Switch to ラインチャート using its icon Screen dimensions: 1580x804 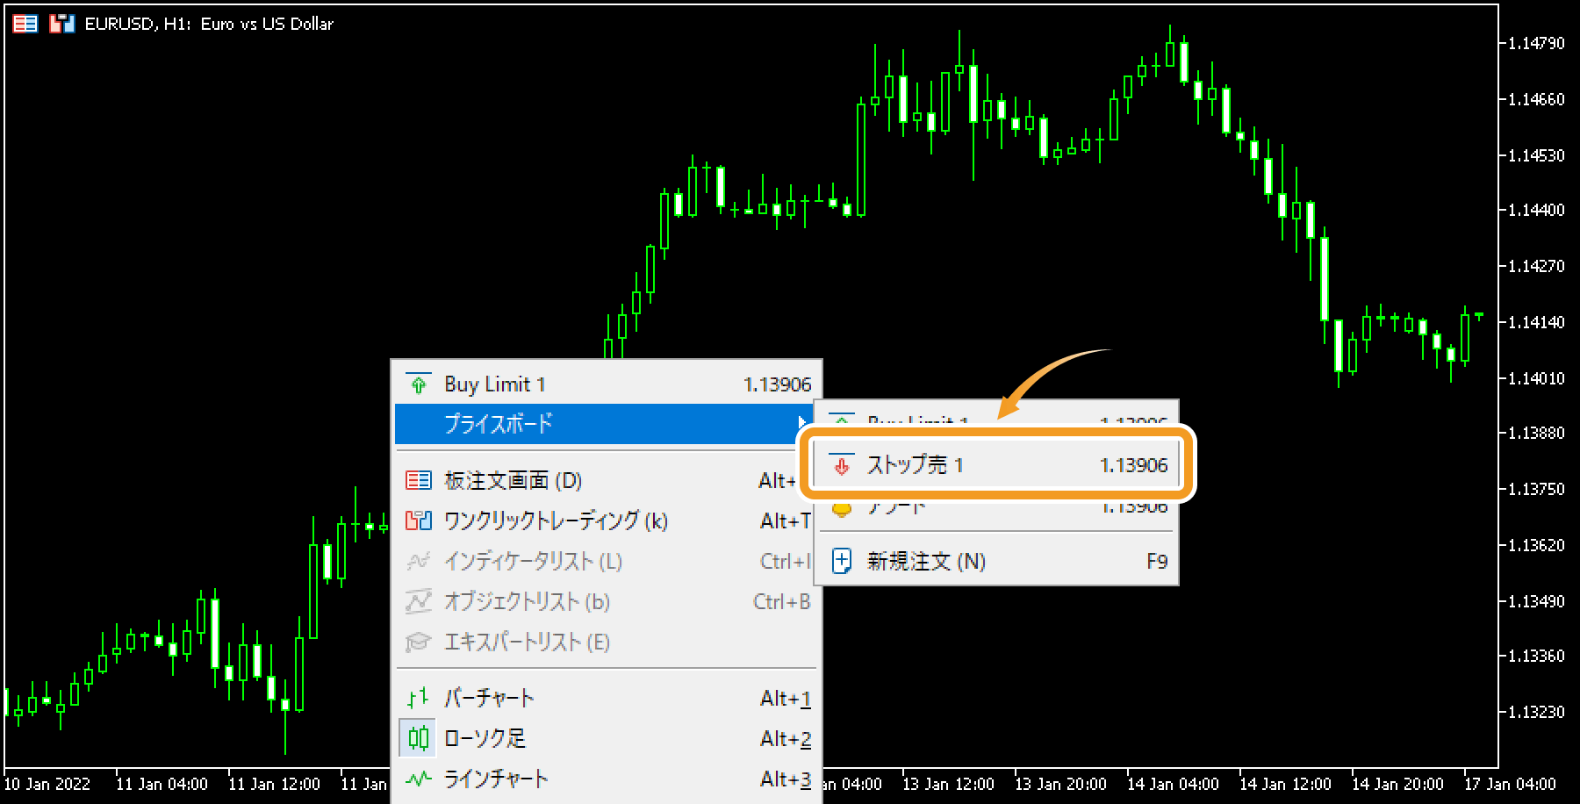(419, 779)
